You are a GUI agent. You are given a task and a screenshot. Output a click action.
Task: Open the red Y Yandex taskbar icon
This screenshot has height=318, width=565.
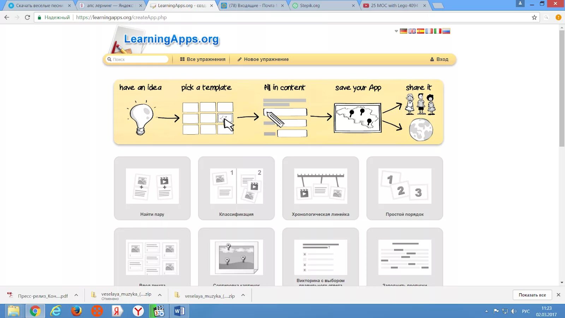[x=138, y=311]
